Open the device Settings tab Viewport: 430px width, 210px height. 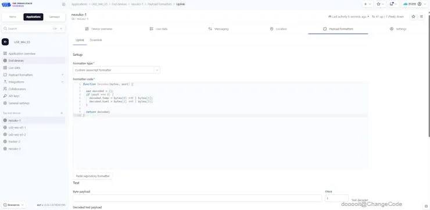tap(398, 29)
